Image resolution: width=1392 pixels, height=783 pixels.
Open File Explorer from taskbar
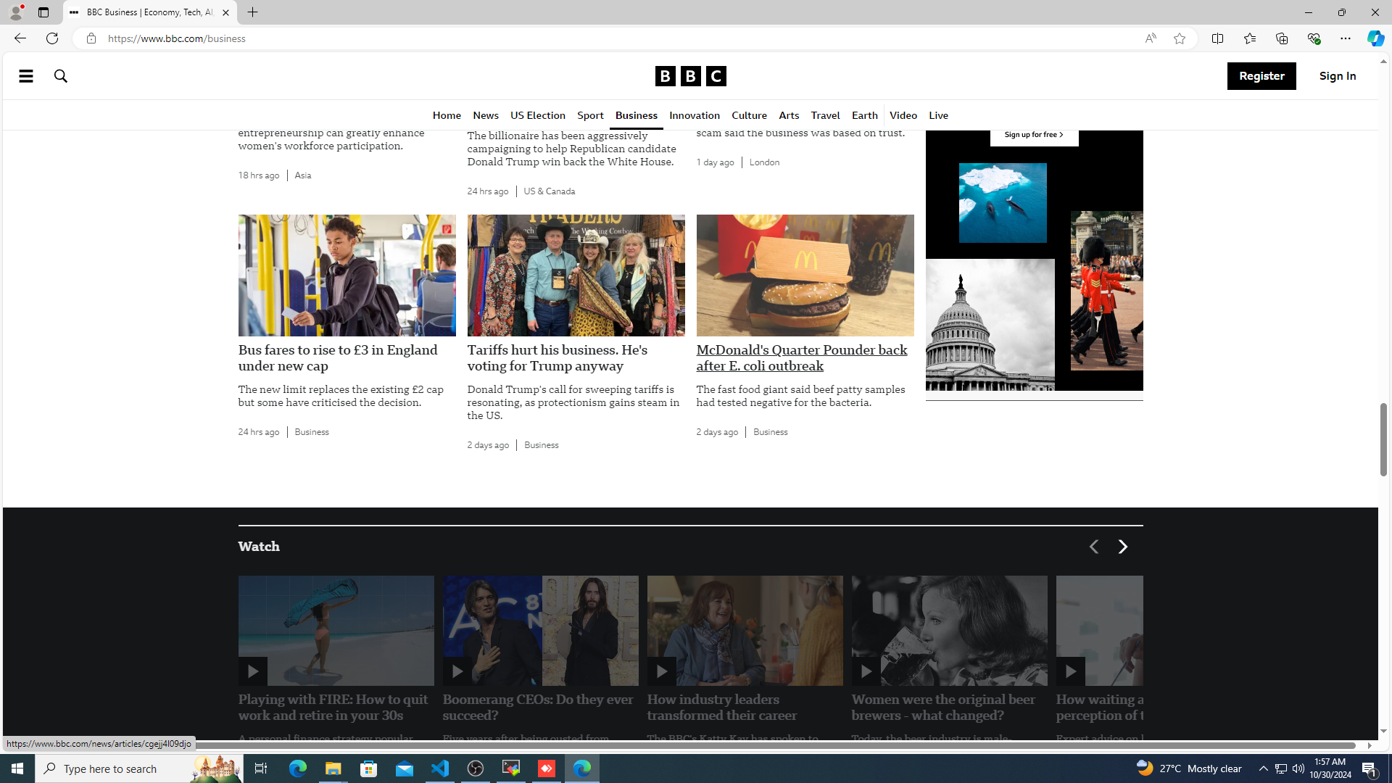(x=333, y=768)
